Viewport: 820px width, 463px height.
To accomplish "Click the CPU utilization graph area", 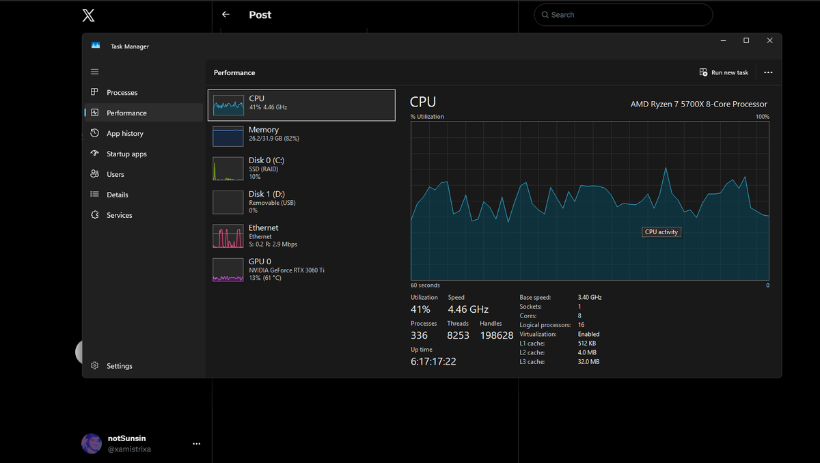I will tap(590, 200).
